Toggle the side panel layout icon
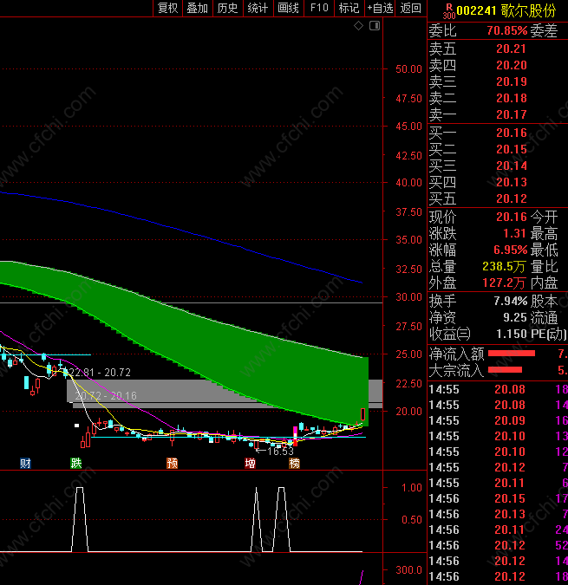 [375, 26]
